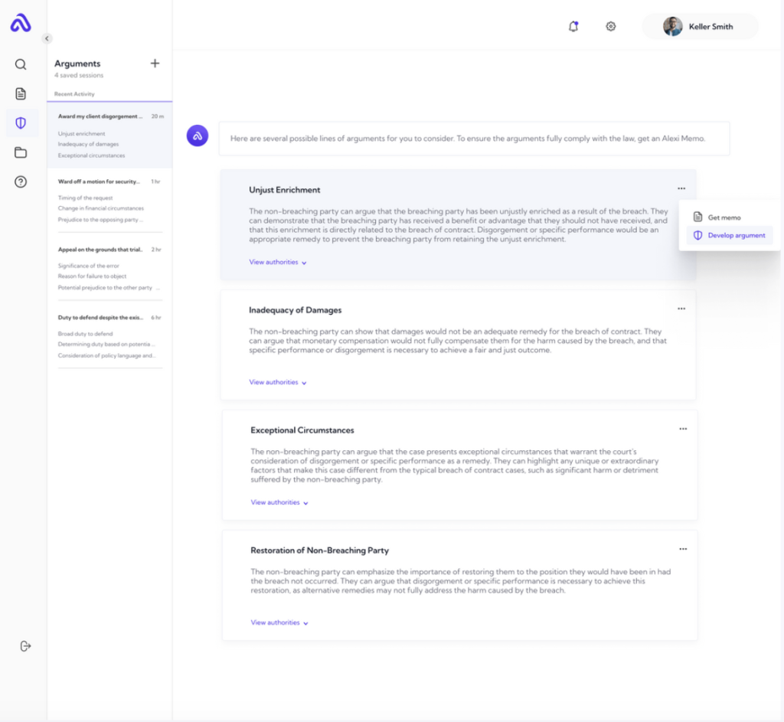Open the notifications bell

coord(573,27)
